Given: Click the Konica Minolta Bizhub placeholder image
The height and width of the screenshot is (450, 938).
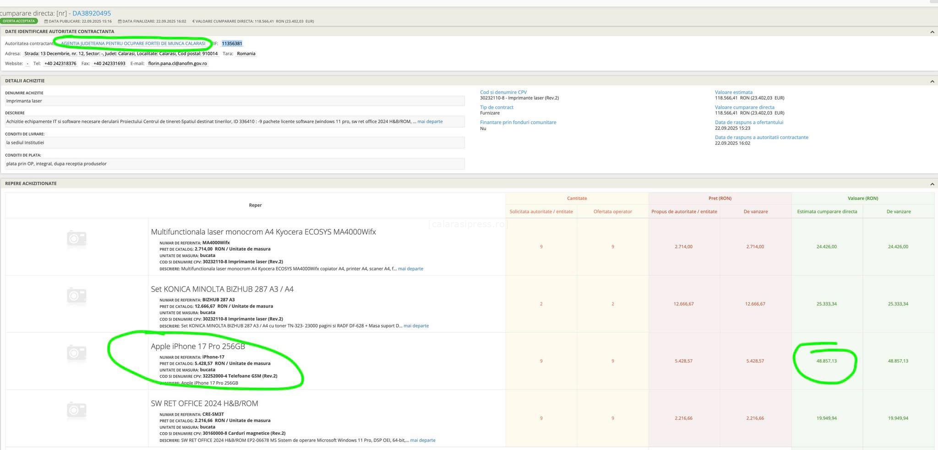Looking at the screenshot, I should click(x=76, y=296).
